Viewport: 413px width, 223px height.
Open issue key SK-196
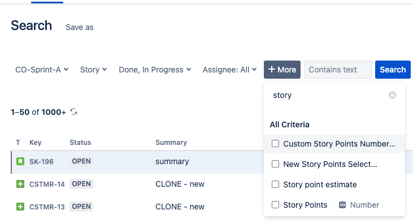pyautogui.click(x=41, y=161)
